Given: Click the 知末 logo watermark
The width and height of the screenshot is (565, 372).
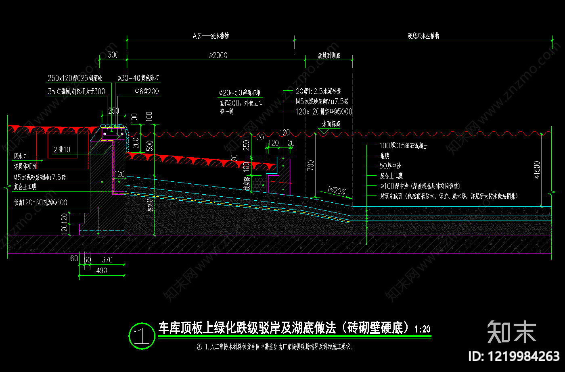Looking at the screenshot, I should 512,332.
